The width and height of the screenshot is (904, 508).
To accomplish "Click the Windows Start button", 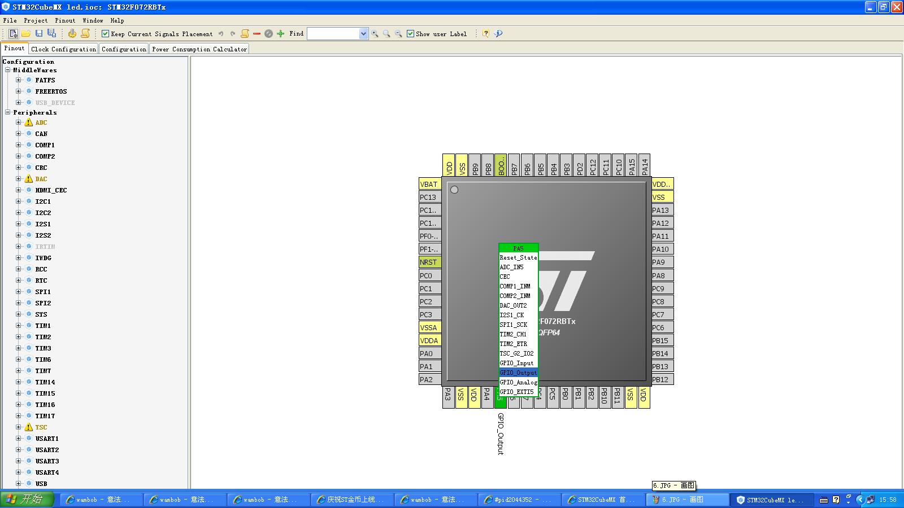I will click(27, 500).
